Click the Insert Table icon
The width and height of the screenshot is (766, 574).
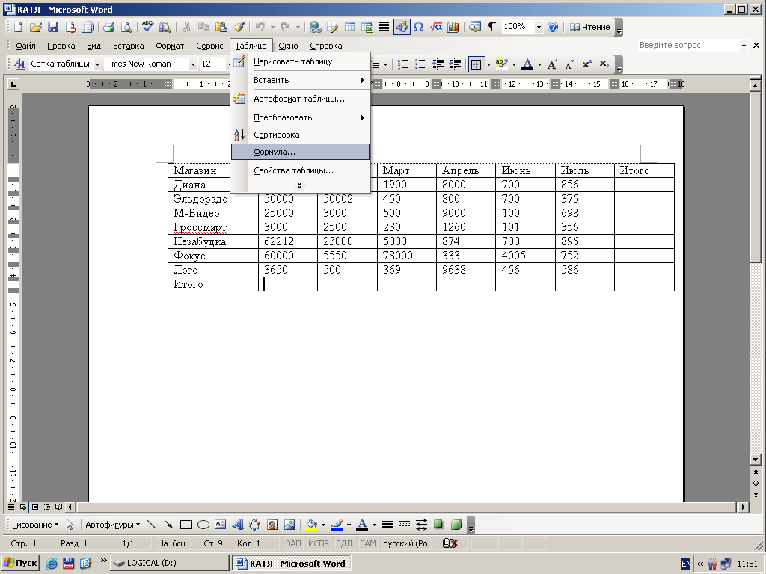coord(350,27)
